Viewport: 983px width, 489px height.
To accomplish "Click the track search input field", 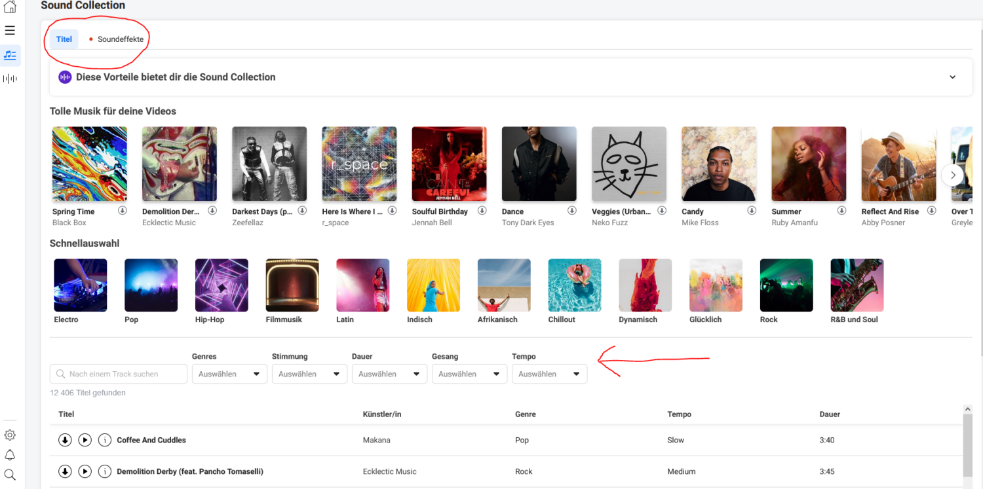I will point(119,374).
